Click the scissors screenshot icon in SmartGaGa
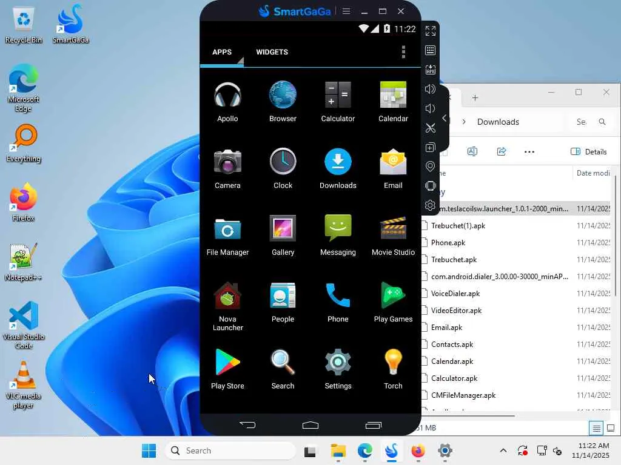This screenshot has width=621, height=465. [x=430, y=128]
